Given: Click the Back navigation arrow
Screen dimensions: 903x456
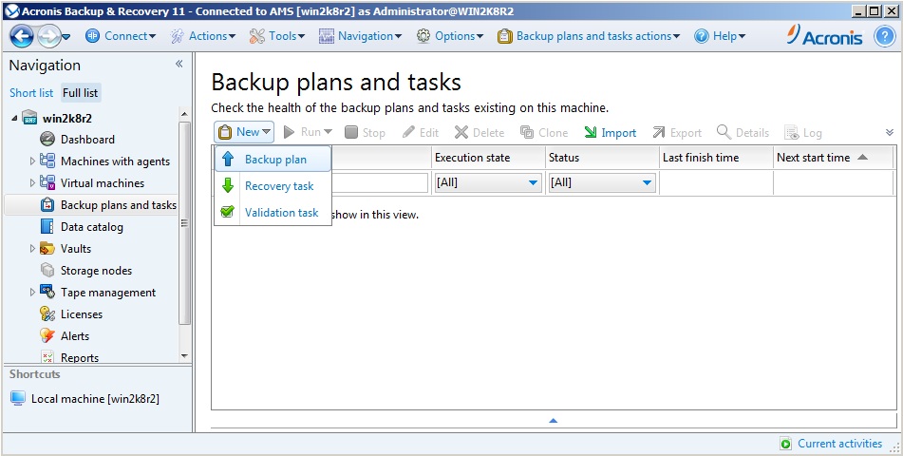Looking at the screenshot, I should click(22, 36).
